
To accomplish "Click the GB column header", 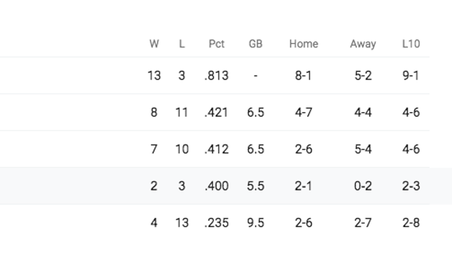I will (x=255, y=44).
